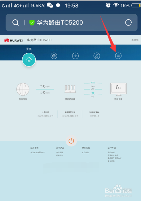Tap the battery indicator in status bar
141x201 pixels.
136,5
